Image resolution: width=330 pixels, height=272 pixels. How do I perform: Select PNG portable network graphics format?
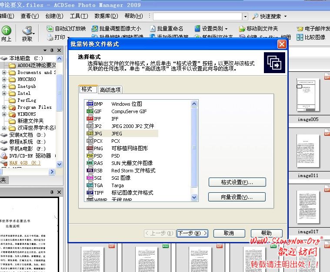tap(122, 148)
